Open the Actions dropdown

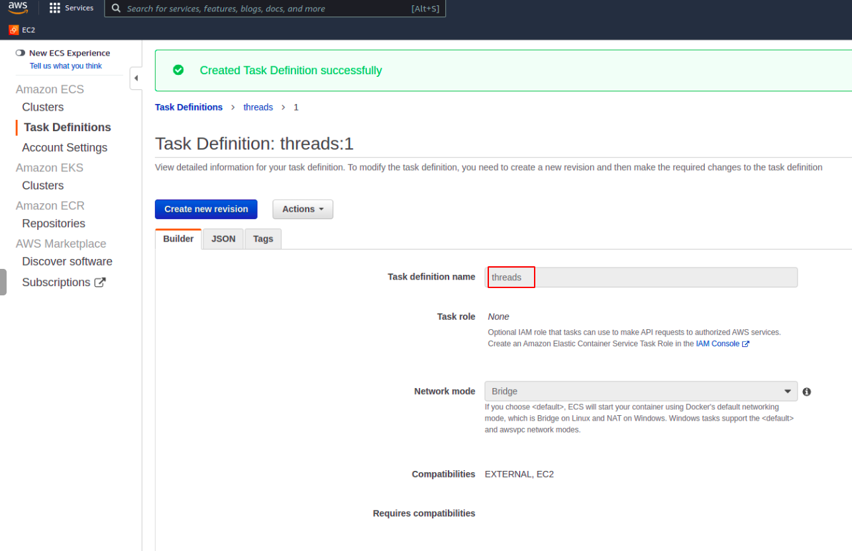(x=302, y=209)
